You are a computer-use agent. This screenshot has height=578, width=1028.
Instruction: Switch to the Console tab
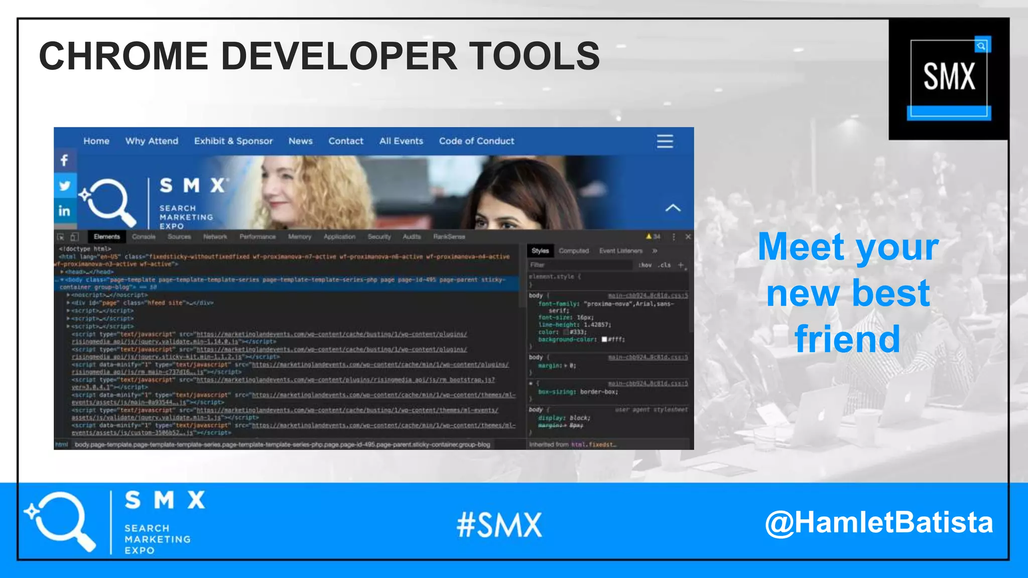tap(144, 237)
